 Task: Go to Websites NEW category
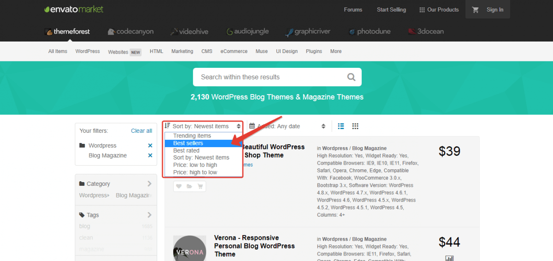pyautogui.click(x=124, y=52)
